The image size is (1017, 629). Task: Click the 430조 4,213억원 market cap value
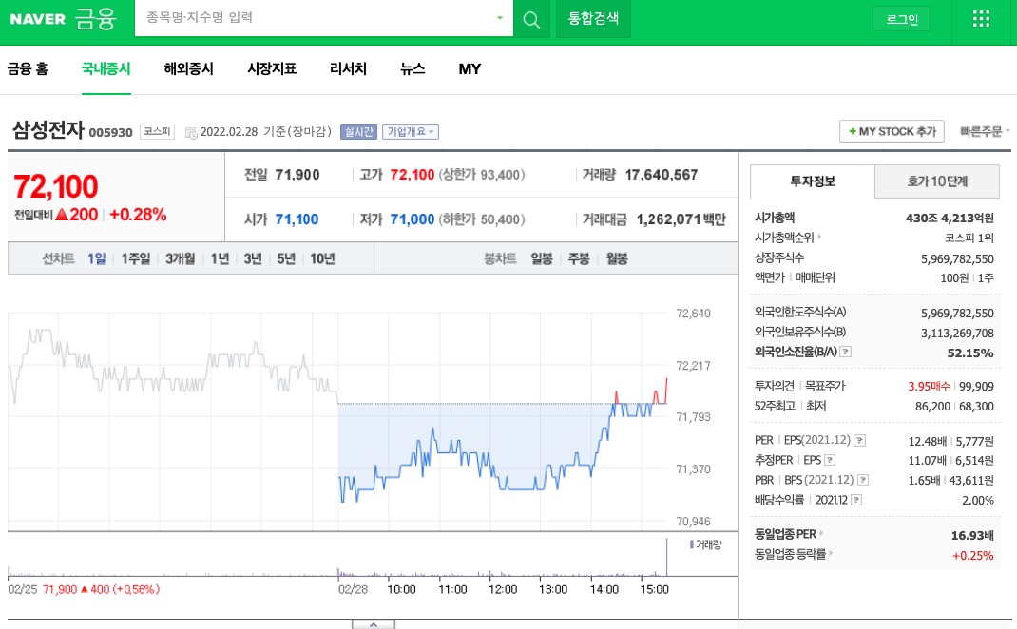950,218
